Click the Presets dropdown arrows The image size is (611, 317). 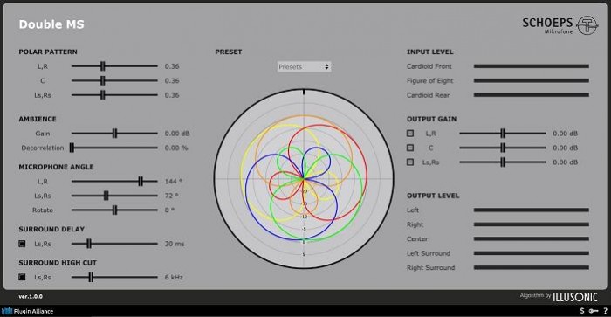tap(326, 66)
